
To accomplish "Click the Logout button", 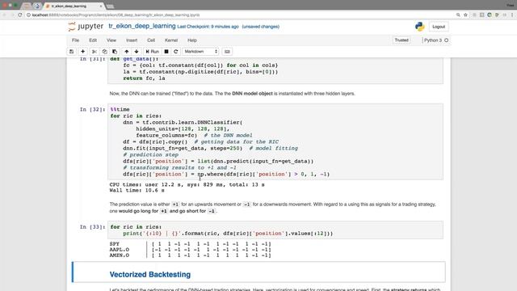I will 439,27.
